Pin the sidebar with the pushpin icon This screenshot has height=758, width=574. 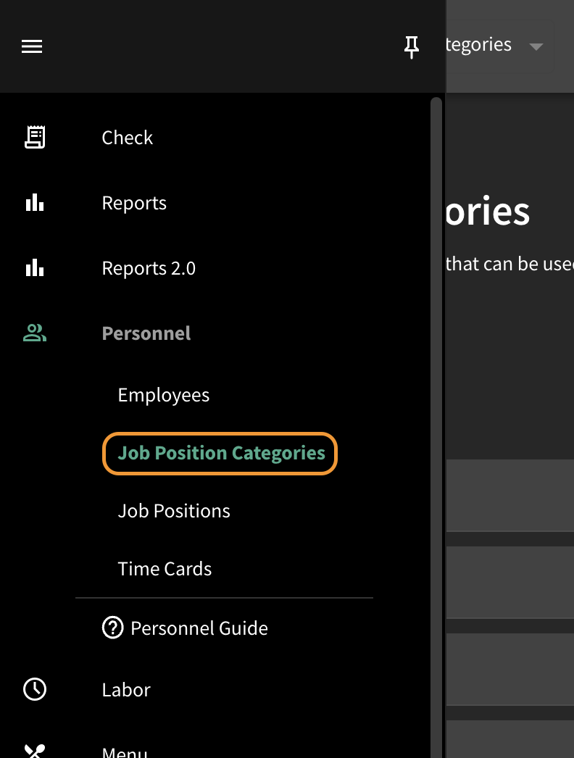click(412, 47)
